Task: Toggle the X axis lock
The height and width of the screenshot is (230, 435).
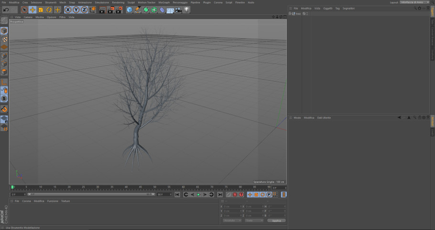Action: (68, 10)
